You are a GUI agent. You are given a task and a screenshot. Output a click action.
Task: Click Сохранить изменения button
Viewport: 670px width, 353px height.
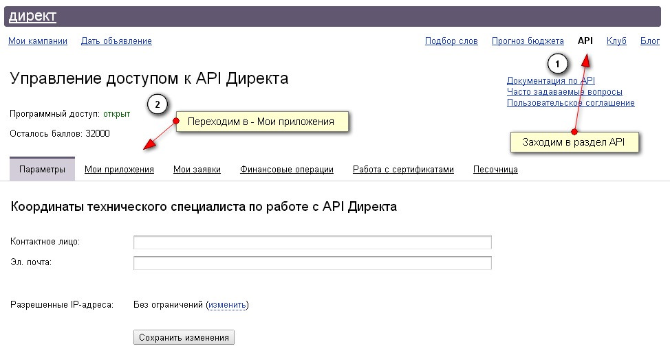(x=184, y=337)
